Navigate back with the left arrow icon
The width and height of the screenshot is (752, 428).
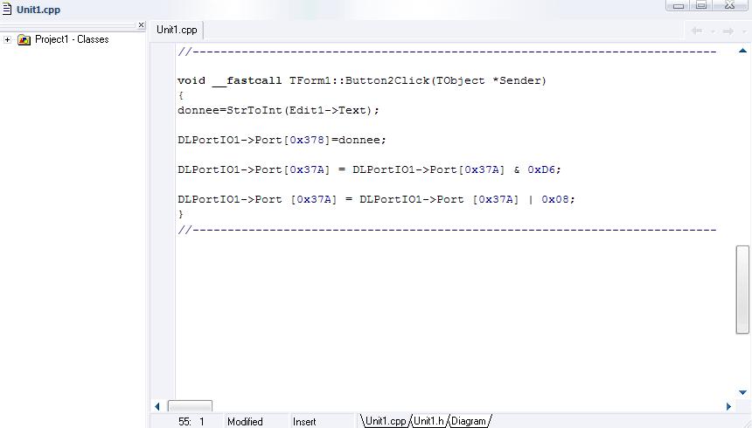[x=696, y=31]
